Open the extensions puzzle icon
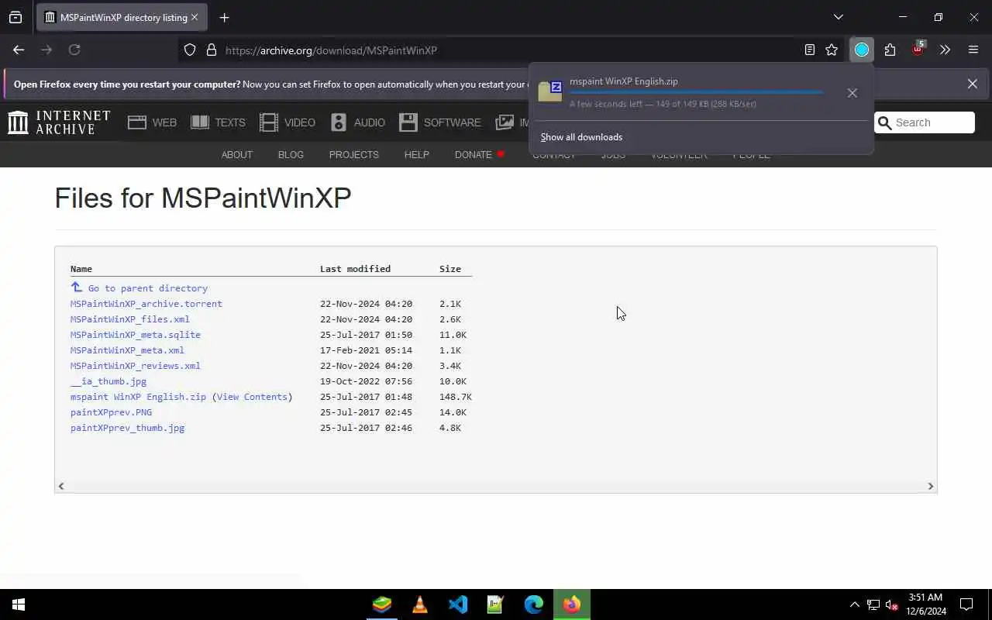The image size is (992, 620). [890, 50]
